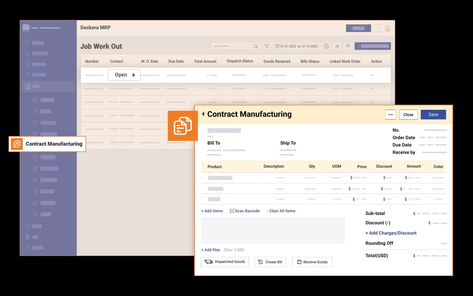Click the back arrow beside Contract Manufacturing title
Image resolution: width=473 pixels, height=296 pixels.
[x=203, y=114]
